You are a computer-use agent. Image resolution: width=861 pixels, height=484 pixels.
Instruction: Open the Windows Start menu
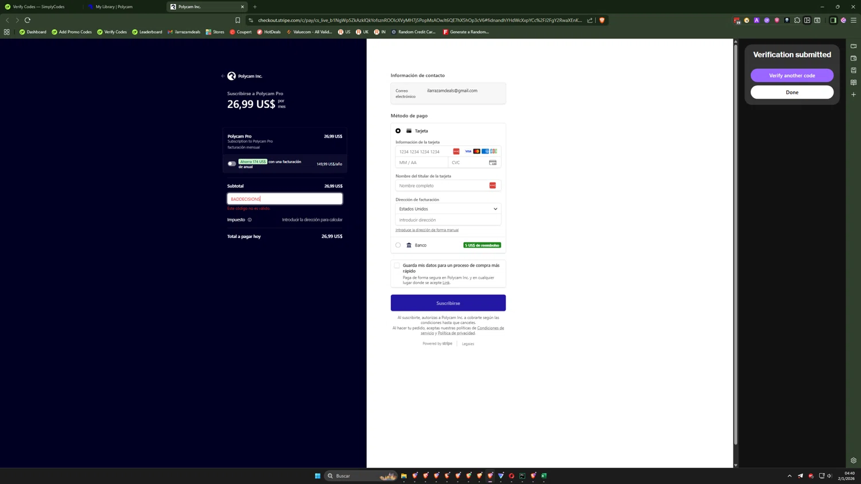pos(317,475)
